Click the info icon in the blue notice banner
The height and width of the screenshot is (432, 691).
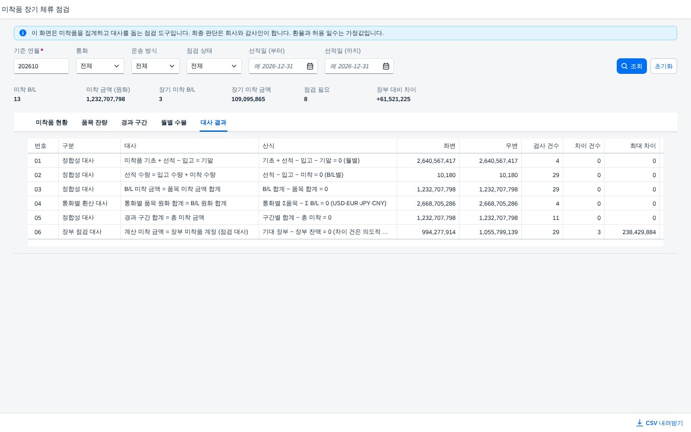(x=23, y=33)
